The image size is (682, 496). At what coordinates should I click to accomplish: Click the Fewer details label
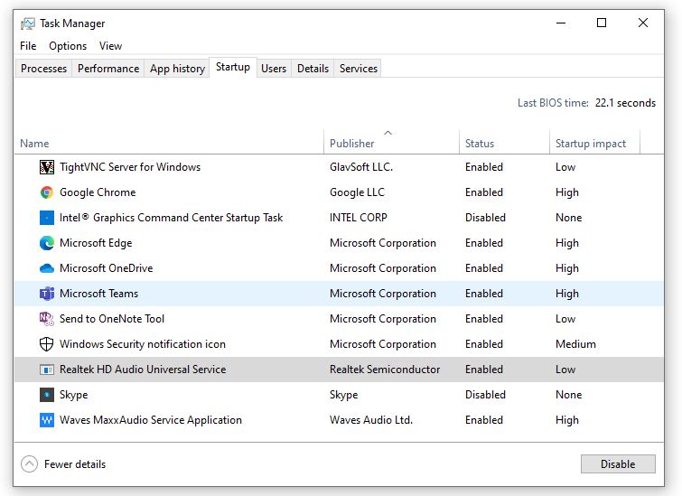75,464
